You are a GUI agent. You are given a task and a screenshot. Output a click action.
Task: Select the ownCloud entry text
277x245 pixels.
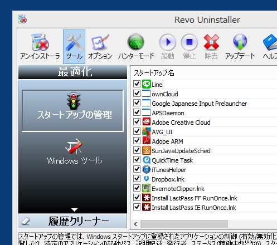165,94
